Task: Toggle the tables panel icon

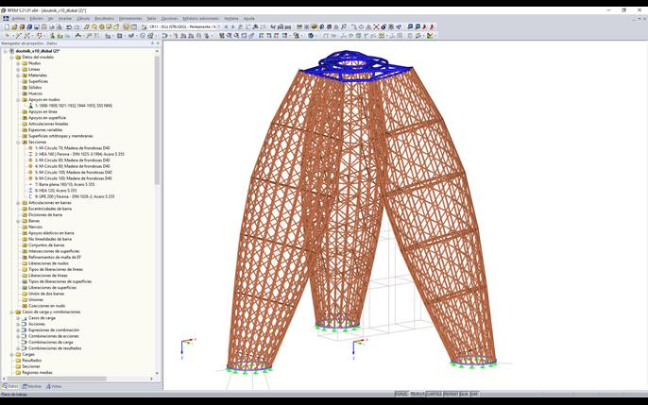Action: [134, 26]
